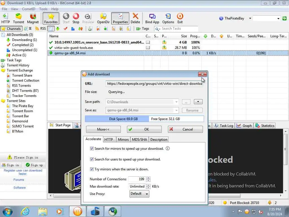This screenshot has height=217, width=289.
Task: Open the Task Log tab
Action: [x=224, y=126]
